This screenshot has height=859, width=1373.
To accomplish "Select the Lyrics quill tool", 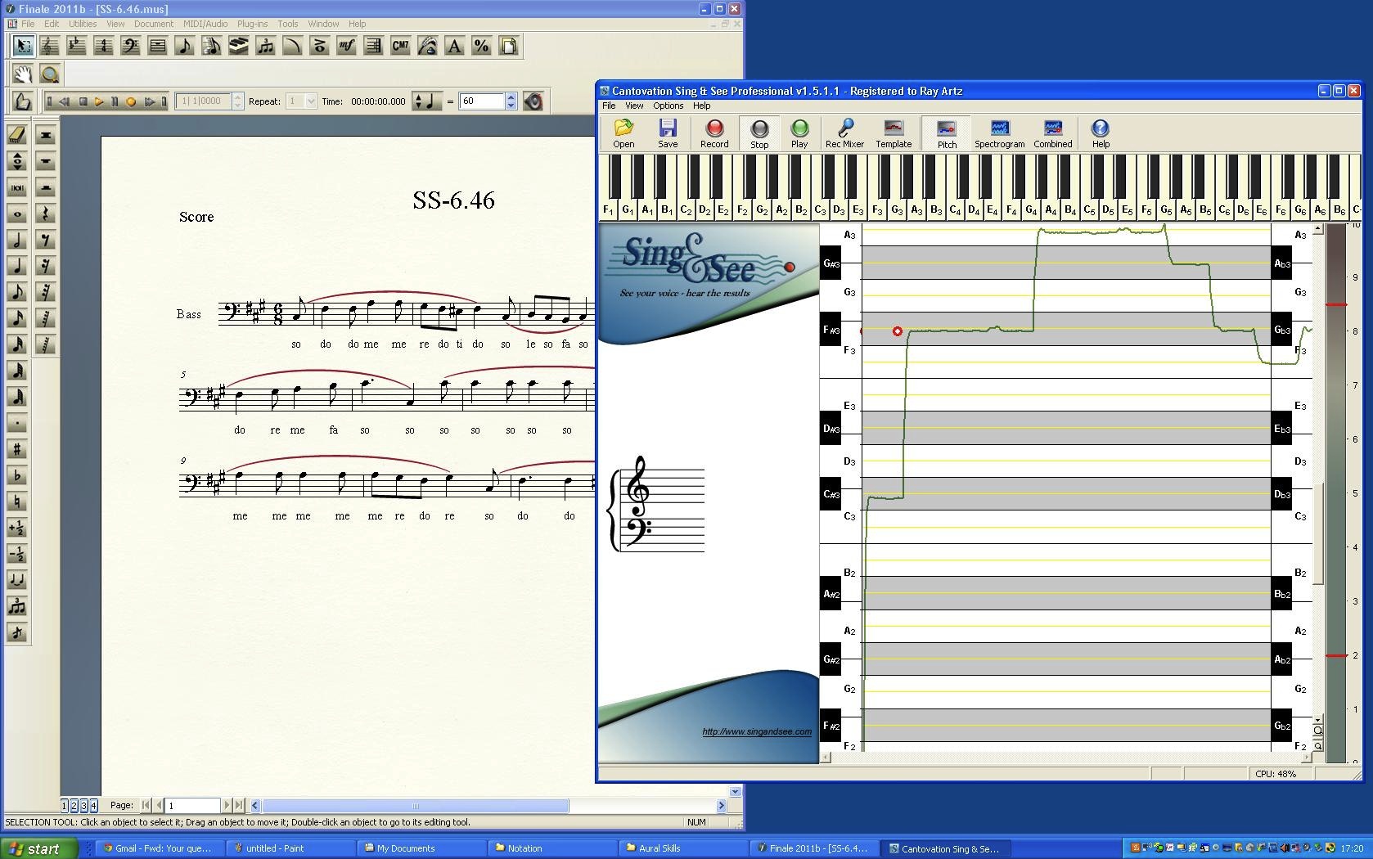I will pyautogui.click(x=427, y=47).
